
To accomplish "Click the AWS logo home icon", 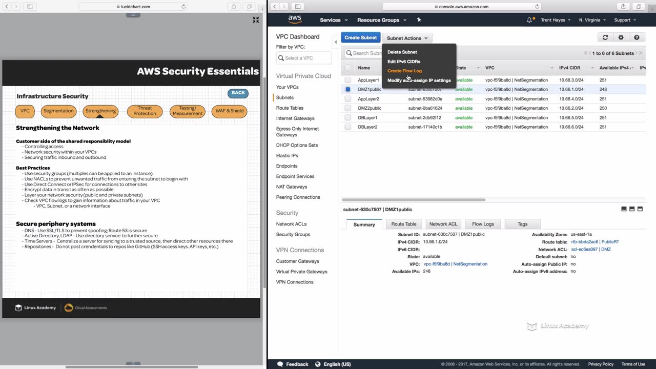I will point(295,19).
